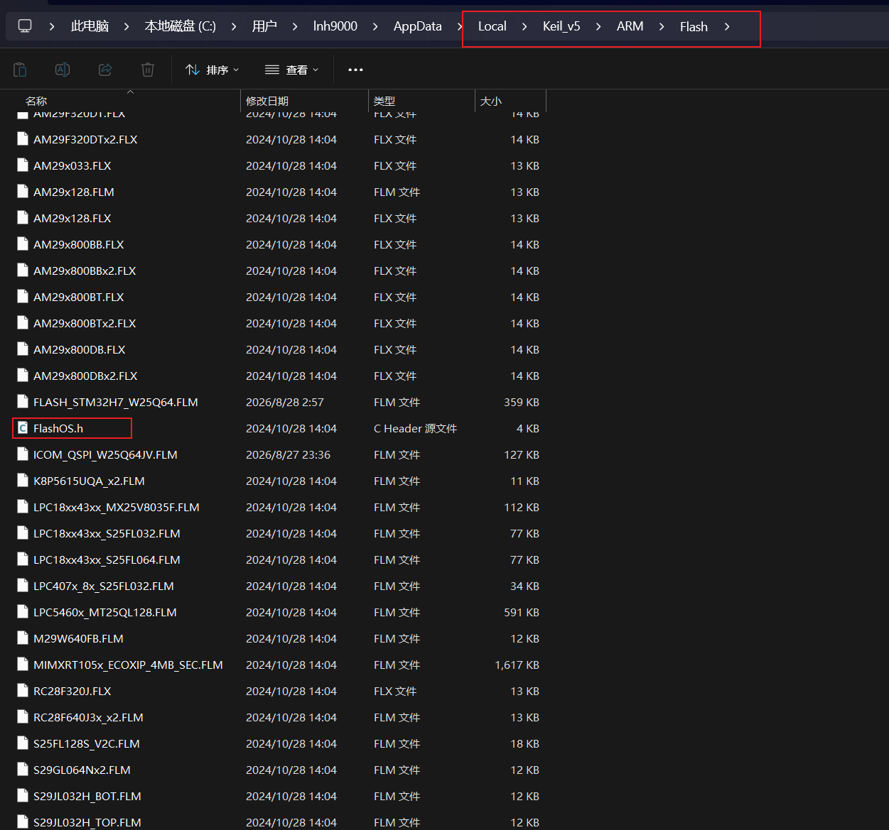This screenshot has width=889, height=830.
Task: Click the C Header 源文件 type cell
Action: [x=415, y=428]
